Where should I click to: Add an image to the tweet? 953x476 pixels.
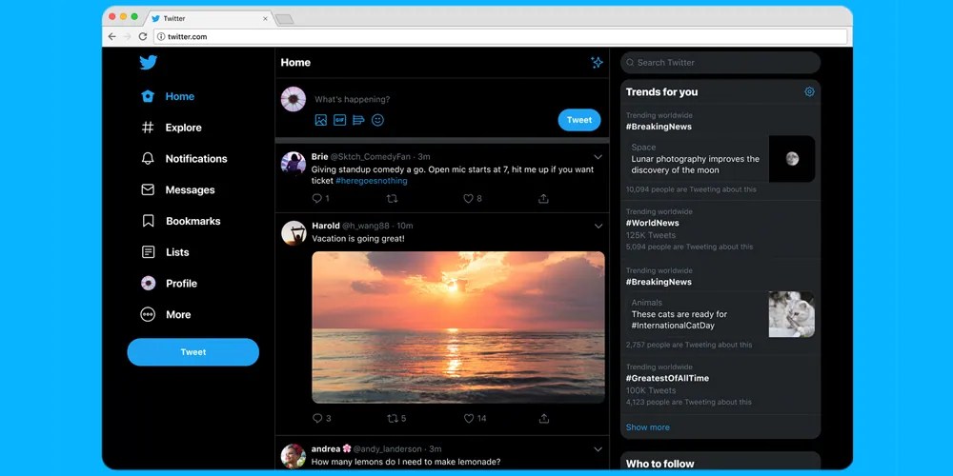(321, 120)
